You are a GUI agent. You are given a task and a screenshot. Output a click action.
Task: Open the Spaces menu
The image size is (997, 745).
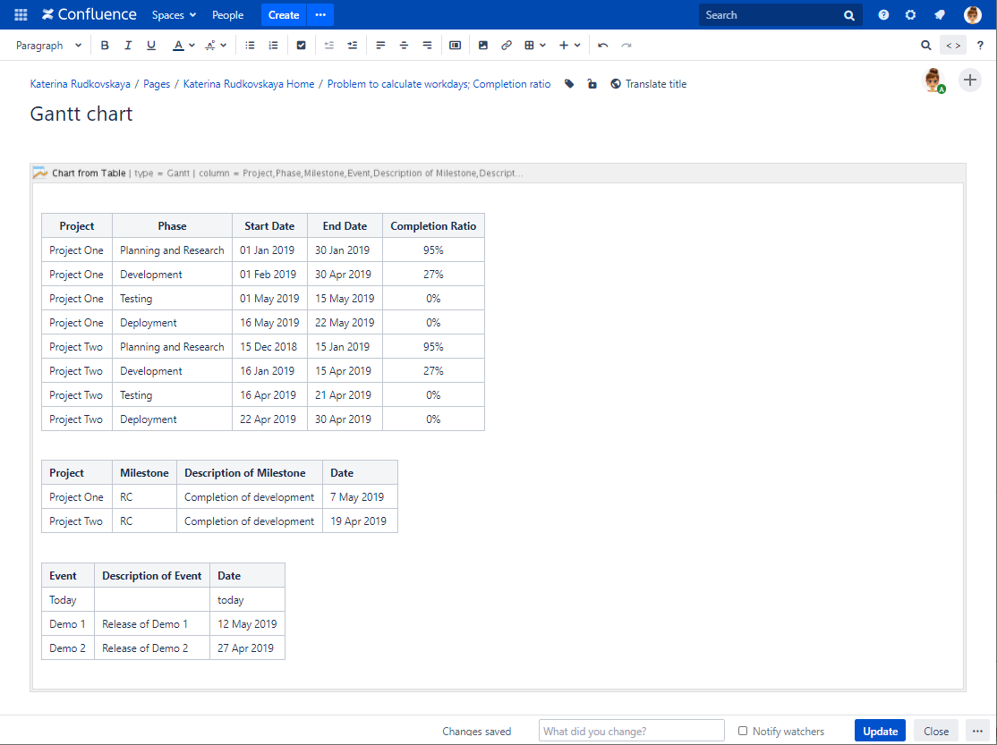[173, 14]
